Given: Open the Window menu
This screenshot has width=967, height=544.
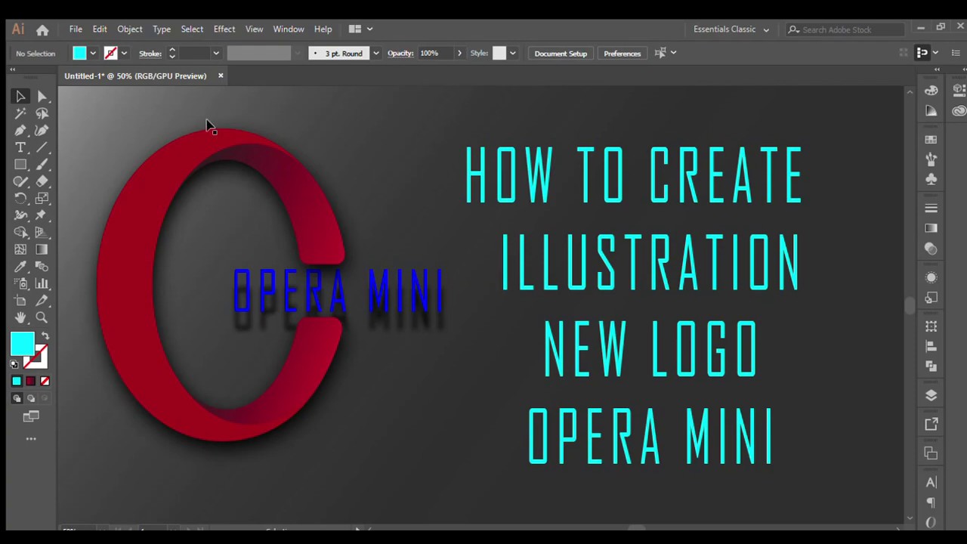Looking at the screenshot, I should click(x=289, y=29).
